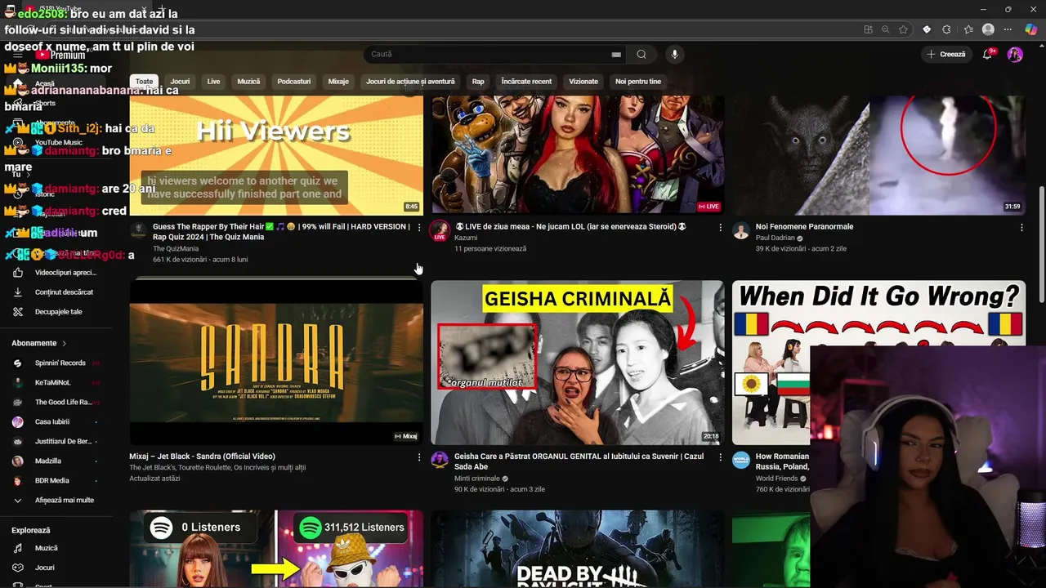Select the Podcasturi filter chip
The height and width of the screenshot is (588, 1046).
pyautogui.click(x=294, y=82)
